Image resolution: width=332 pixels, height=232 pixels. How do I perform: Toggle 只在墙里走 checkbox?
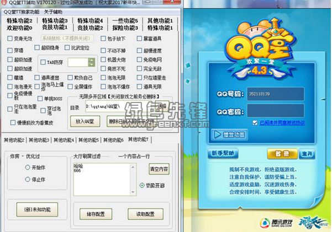click(139, 77)
